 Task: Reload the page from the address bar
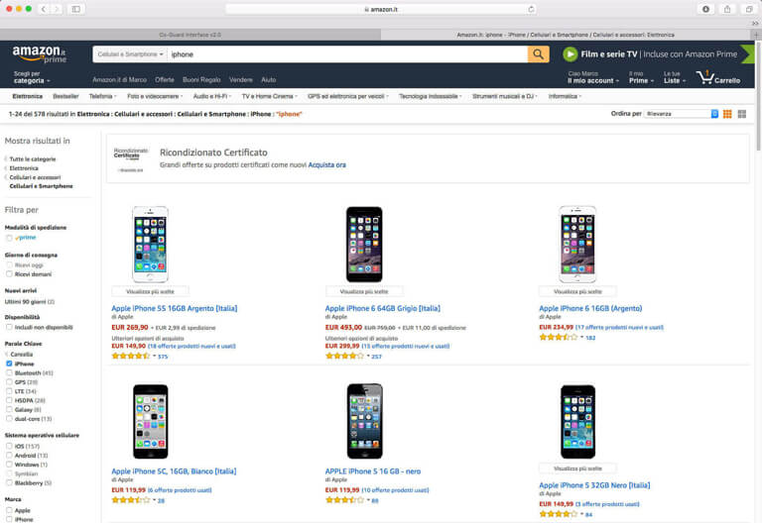pyautogui.click(x=532, y=9)
